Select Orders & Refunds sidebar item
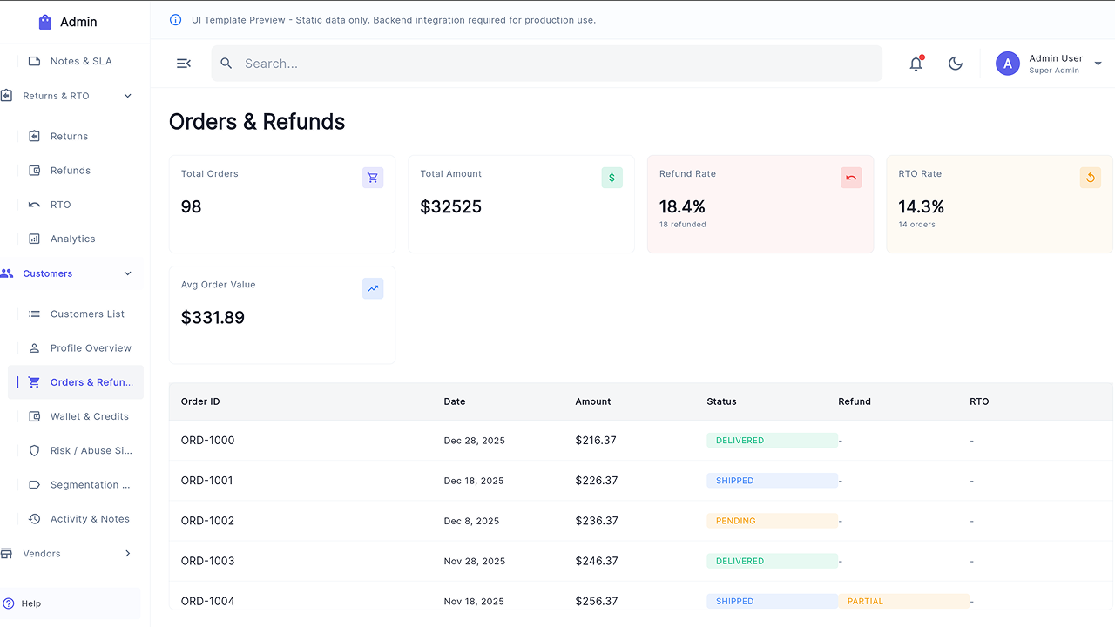Image resolution: width=1115 pixels, height=627 pixels. click(76, 382)
